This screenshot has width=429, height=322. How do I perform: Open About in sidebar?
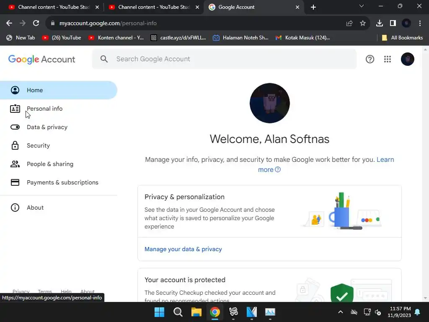point(59,208)
